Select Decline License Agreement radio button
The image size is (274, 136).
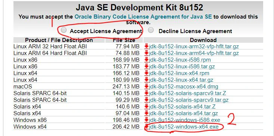coord(151,30)
